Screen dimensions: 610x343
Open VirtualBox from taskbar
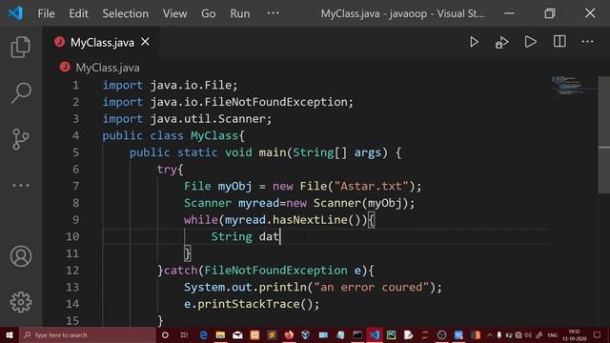(x=306, y=334)
